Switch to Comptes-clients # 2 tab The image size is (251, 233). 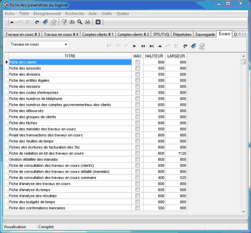point(133,35)
